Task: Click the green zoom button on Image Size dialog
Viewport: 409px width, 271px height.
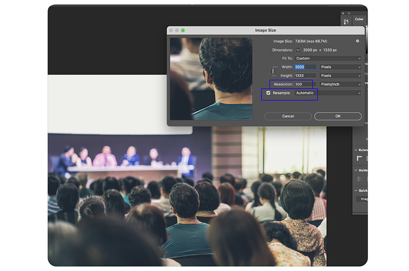Action: click(183, 30)
